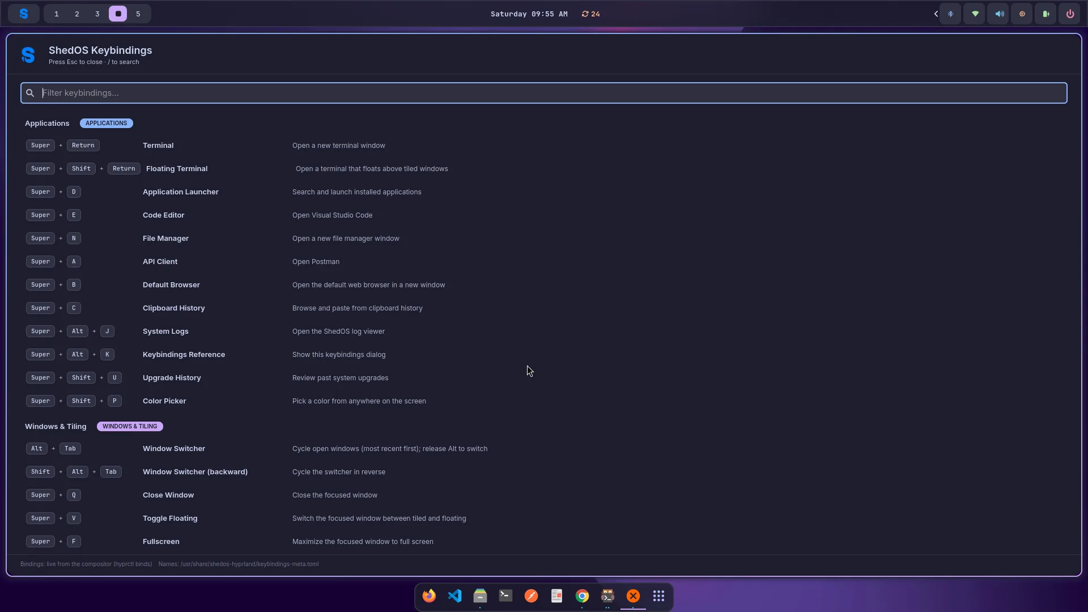The width and height of the screenshot is (1088, 612).
Task: Open Google Chrome from the dock
Action: click(x=582, y=596)
